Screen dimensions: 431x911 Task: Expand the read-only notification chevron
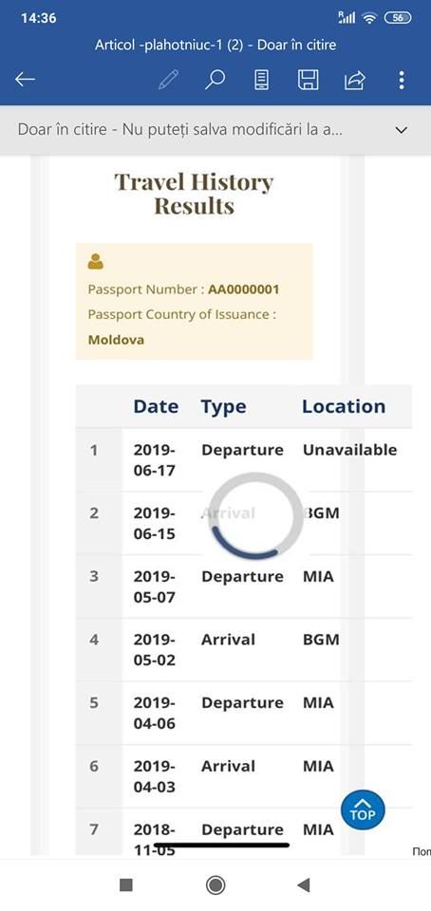[x=402, y=130]
